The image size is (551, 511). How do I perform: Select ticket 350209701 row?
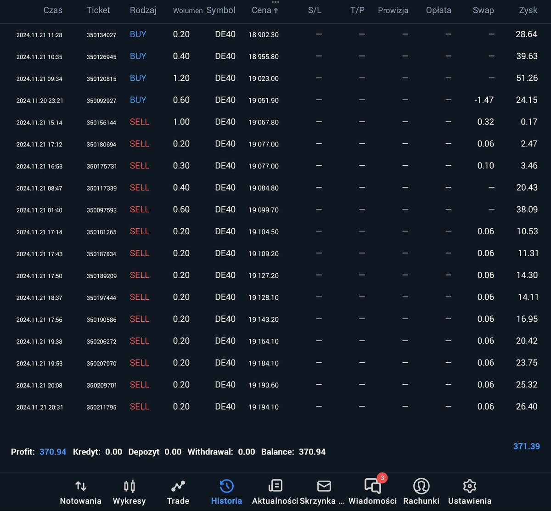tap(275, 385)
